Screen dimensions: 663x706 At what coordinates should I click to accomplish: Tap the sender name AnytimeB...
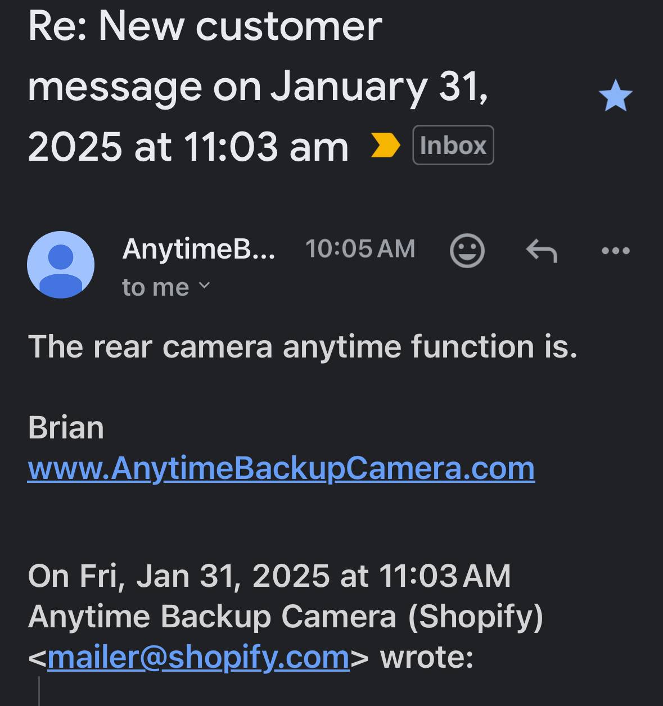199,248
